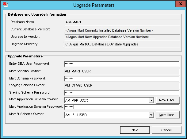Click the Database Name field showing ARGMART
This screenshot has height=139, width=187.
click(x=122, y=22)
